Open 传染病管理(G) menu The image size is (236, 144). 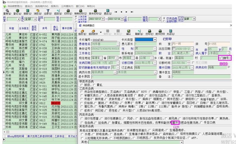[x=15, y=6]
